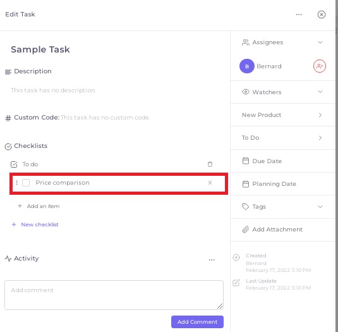This screenshot has width=338, height=332.
Task: Remove Bernard from assignees icon
Action: click(x=320, y=66)
